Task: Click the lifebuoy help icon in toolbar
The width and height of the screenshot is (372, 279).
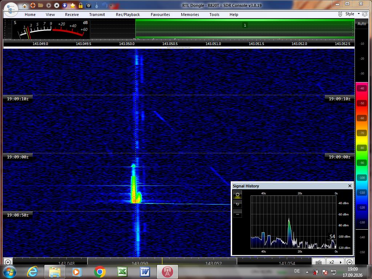Action: (x=33, y=5)
